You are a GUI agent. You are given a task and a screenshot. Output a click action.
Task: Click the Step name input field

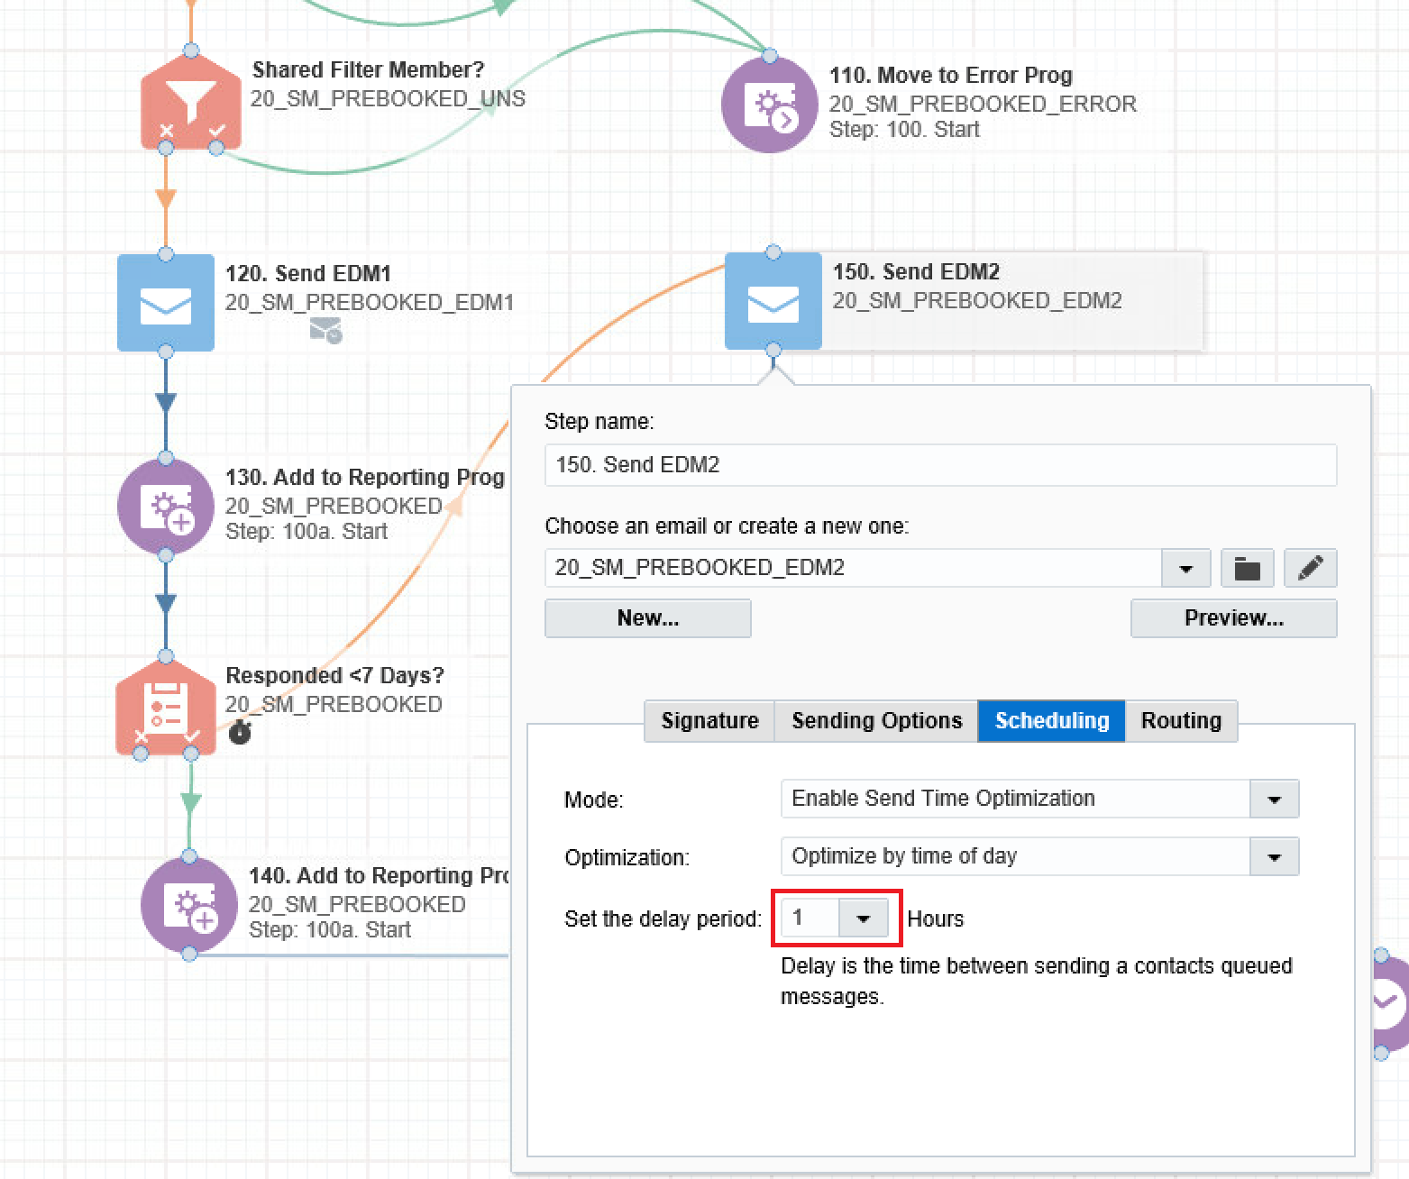[941, 465]
